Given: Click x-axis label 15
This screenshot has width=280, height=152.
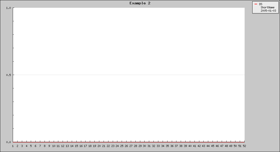Looking at the screenshot, I should (76, 146).
